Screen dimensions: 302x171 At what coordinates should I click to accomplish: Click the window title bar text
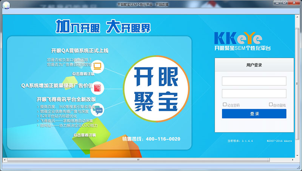pyautogui.click(x=143, y=5)
